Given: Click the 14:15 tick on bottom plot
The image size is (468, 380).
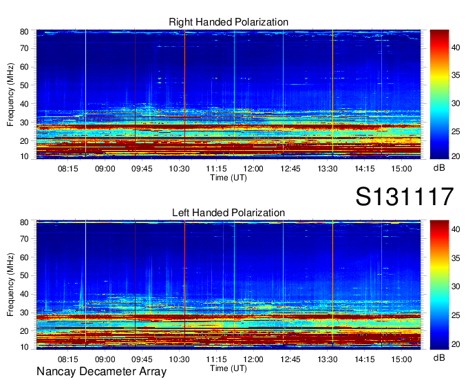Looking at the screenshot, I should pyautogui.click(x=365, y=359).
